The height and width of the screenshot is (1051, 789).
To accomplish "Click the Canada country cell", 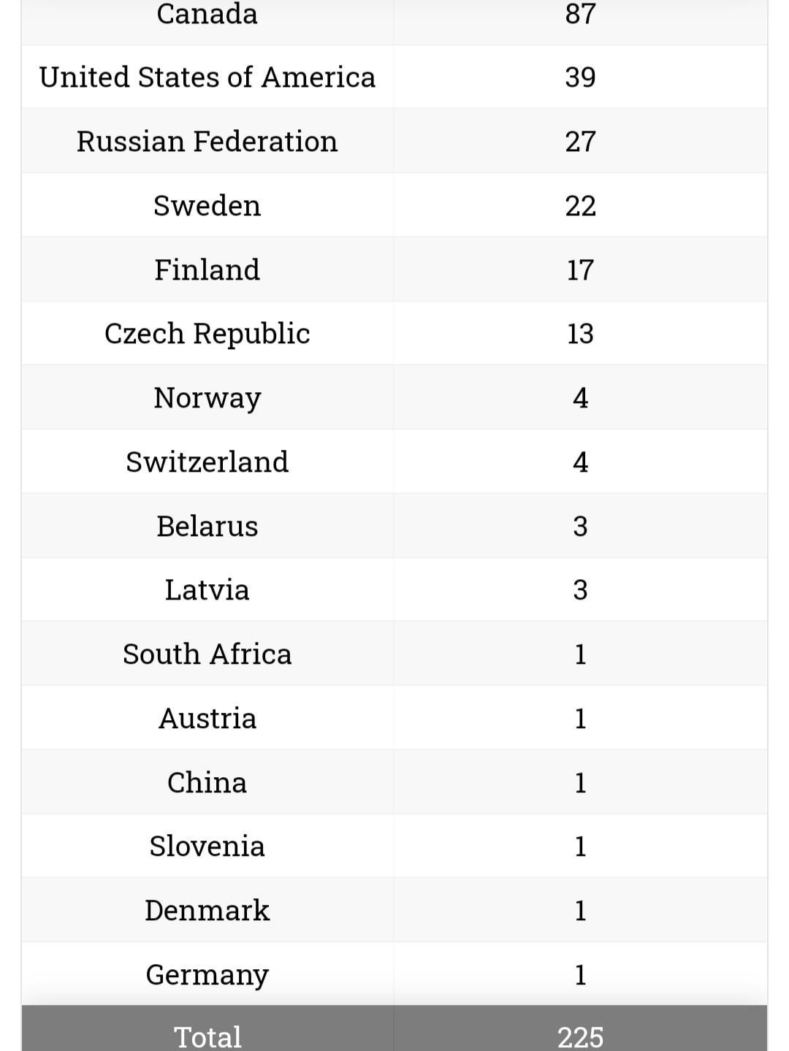I will pyautogui.click(x=207, y=15).
